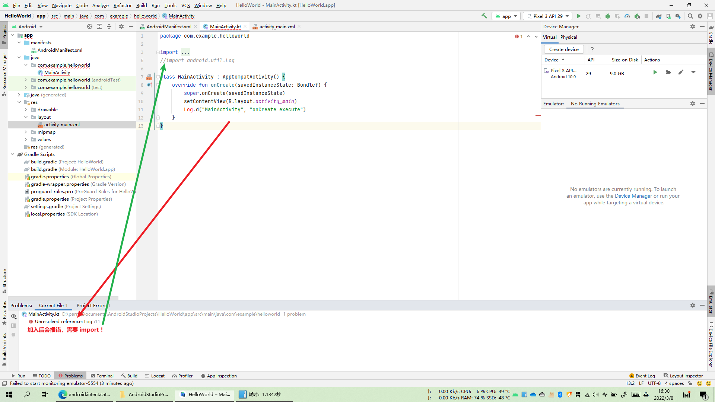Viewport: 715px width, 402px height.
Task: Toggle the Structure side tool window
Action: tap(4, 281)
